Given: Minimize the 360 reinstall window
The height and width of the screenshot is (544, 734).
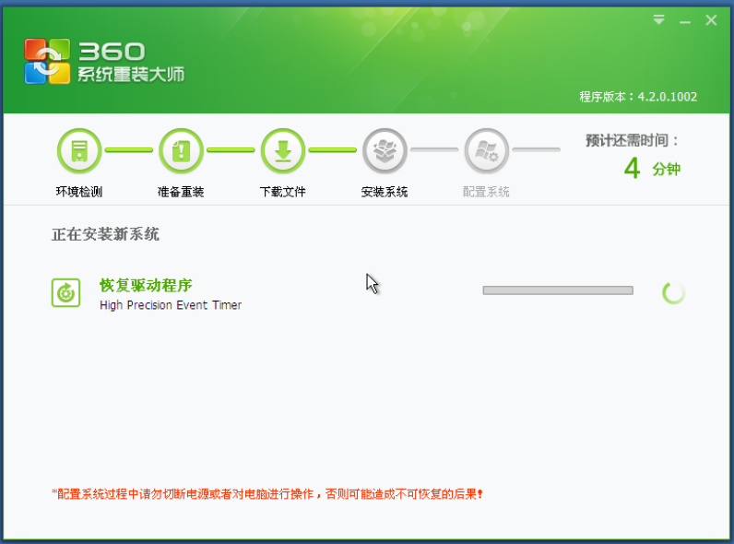Looking at the screenshot, I should point(684,20).
